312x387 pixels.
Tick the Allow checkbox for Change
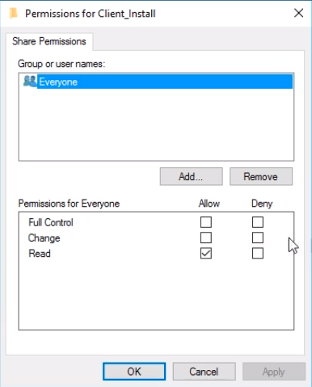pos(206,238)
